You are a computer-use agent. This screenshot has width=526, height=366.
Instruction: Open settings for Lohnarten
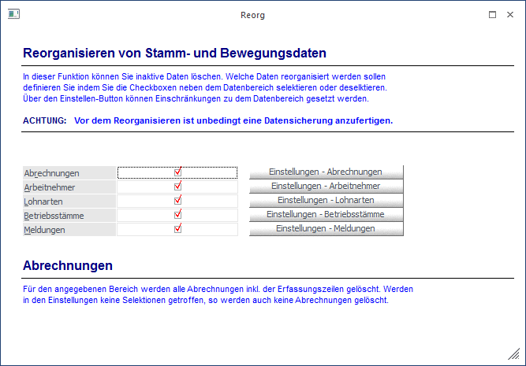click(326, 201)
